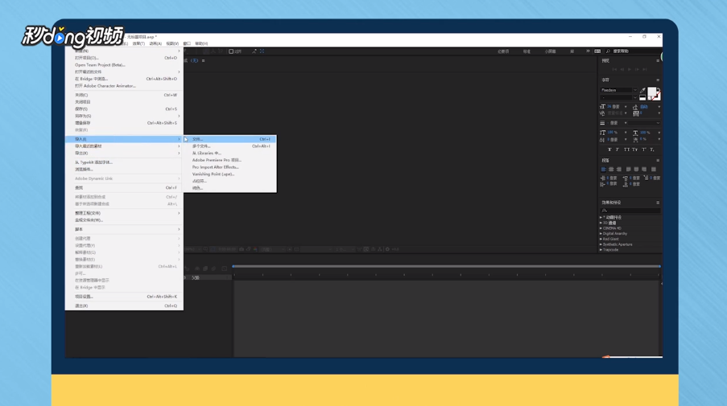Select Open Team Project (Beta)... menu item

(x=124, y=65)
